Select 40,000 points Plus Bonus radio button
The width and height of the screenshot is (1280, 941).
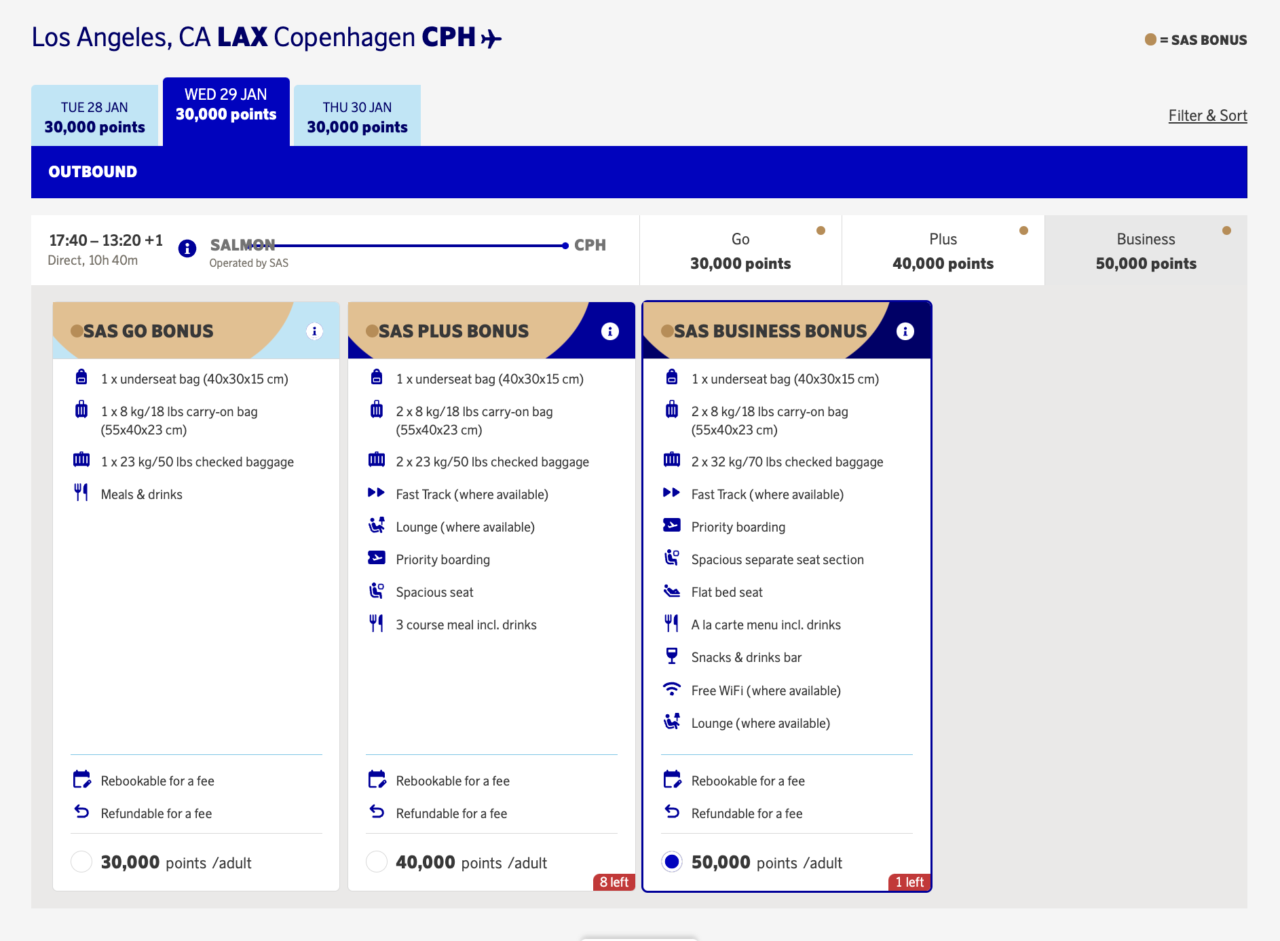click(377, 862)
